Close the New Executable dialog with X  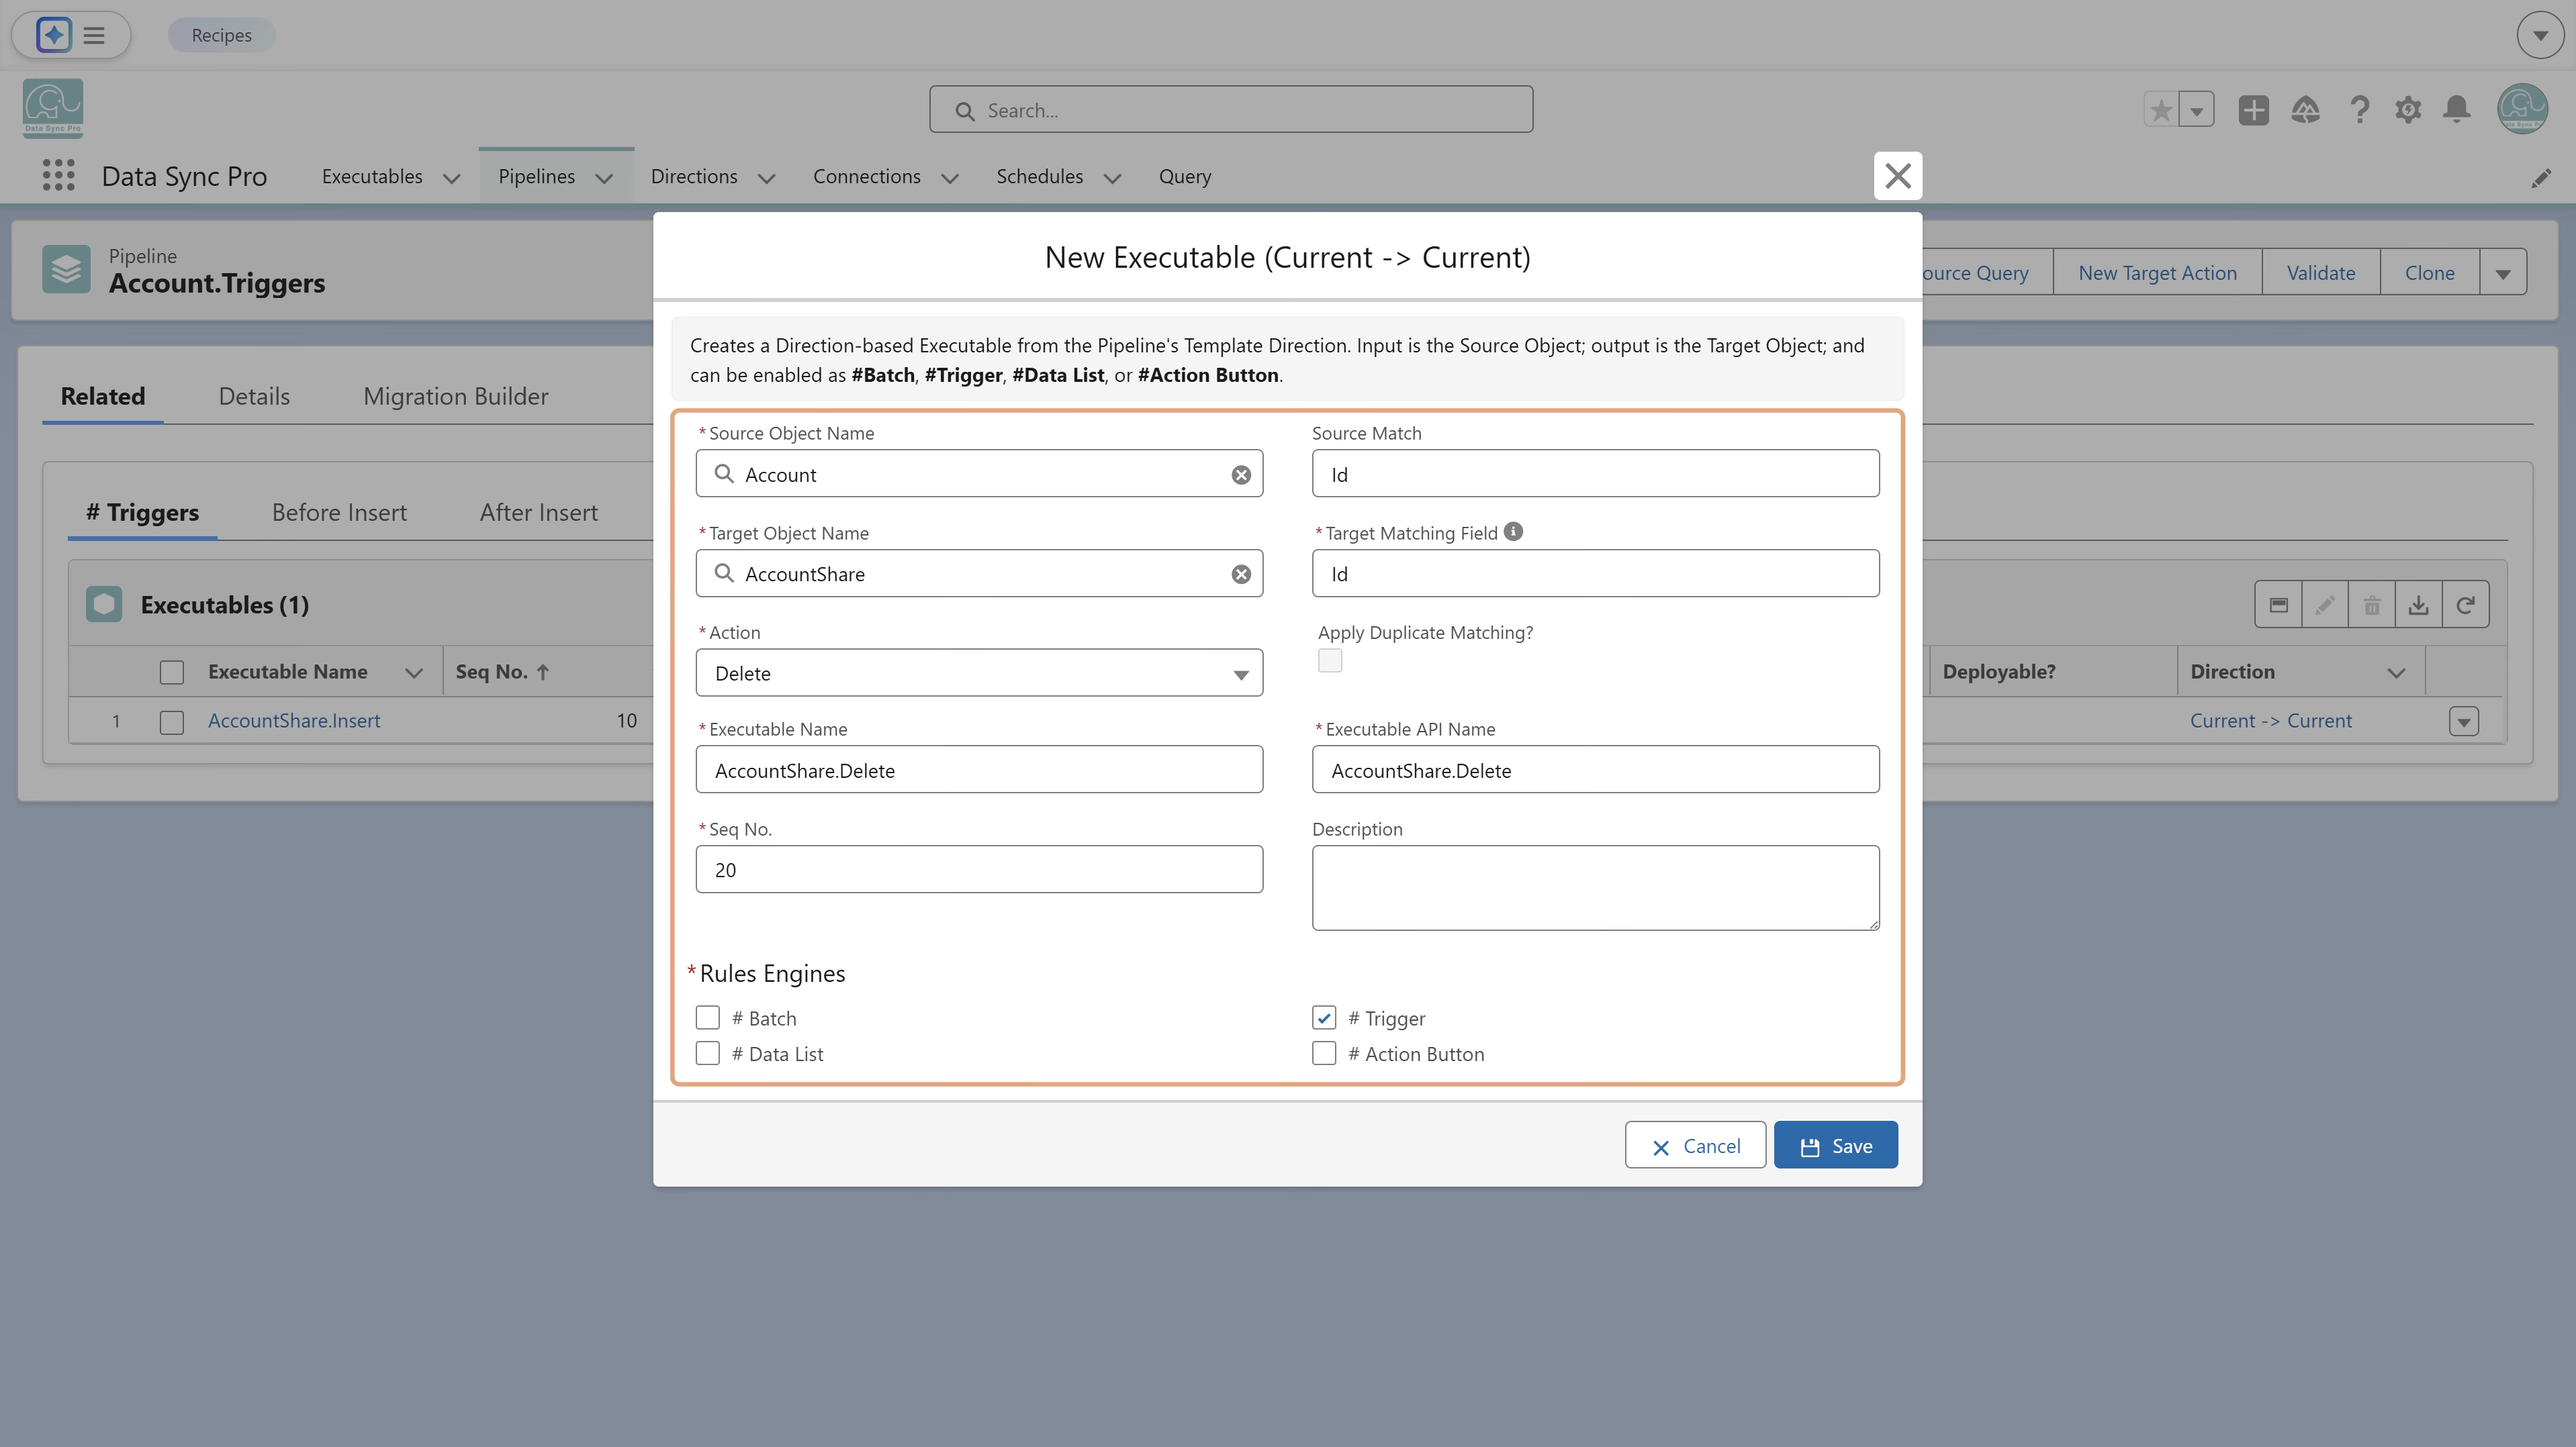[1898, 176]
